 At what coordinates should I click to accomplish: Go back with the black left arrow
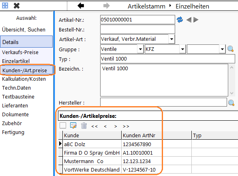point(81,6)
